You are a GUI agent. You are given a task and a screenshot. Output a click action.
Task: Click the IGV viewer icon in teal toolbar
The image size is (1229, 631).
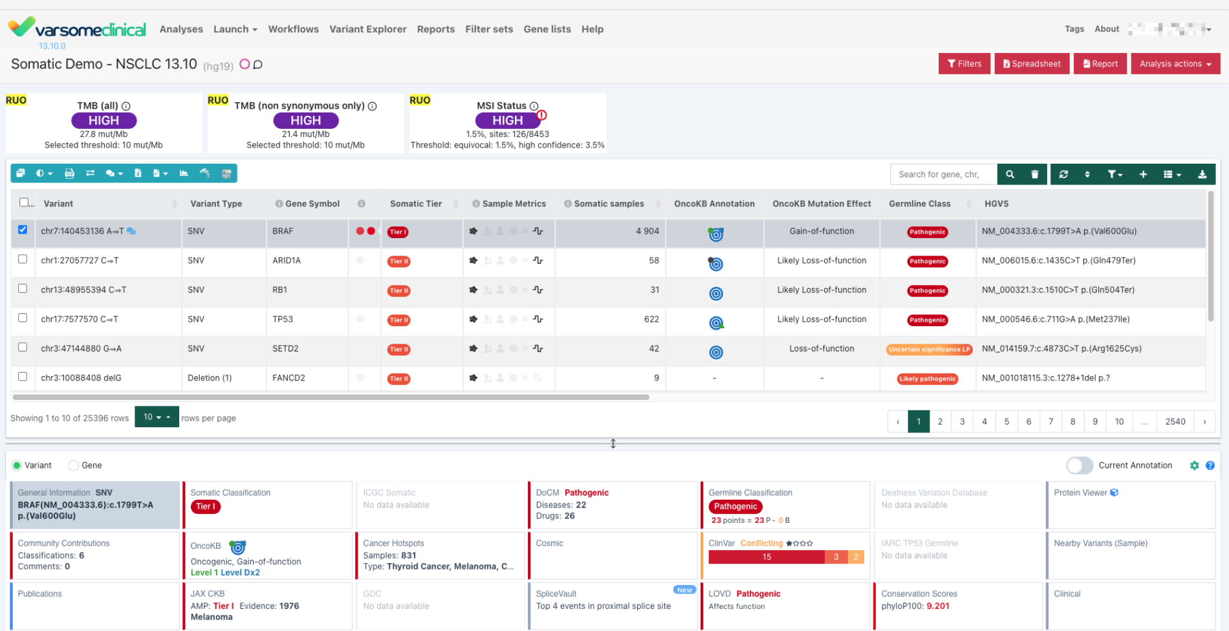226,173
